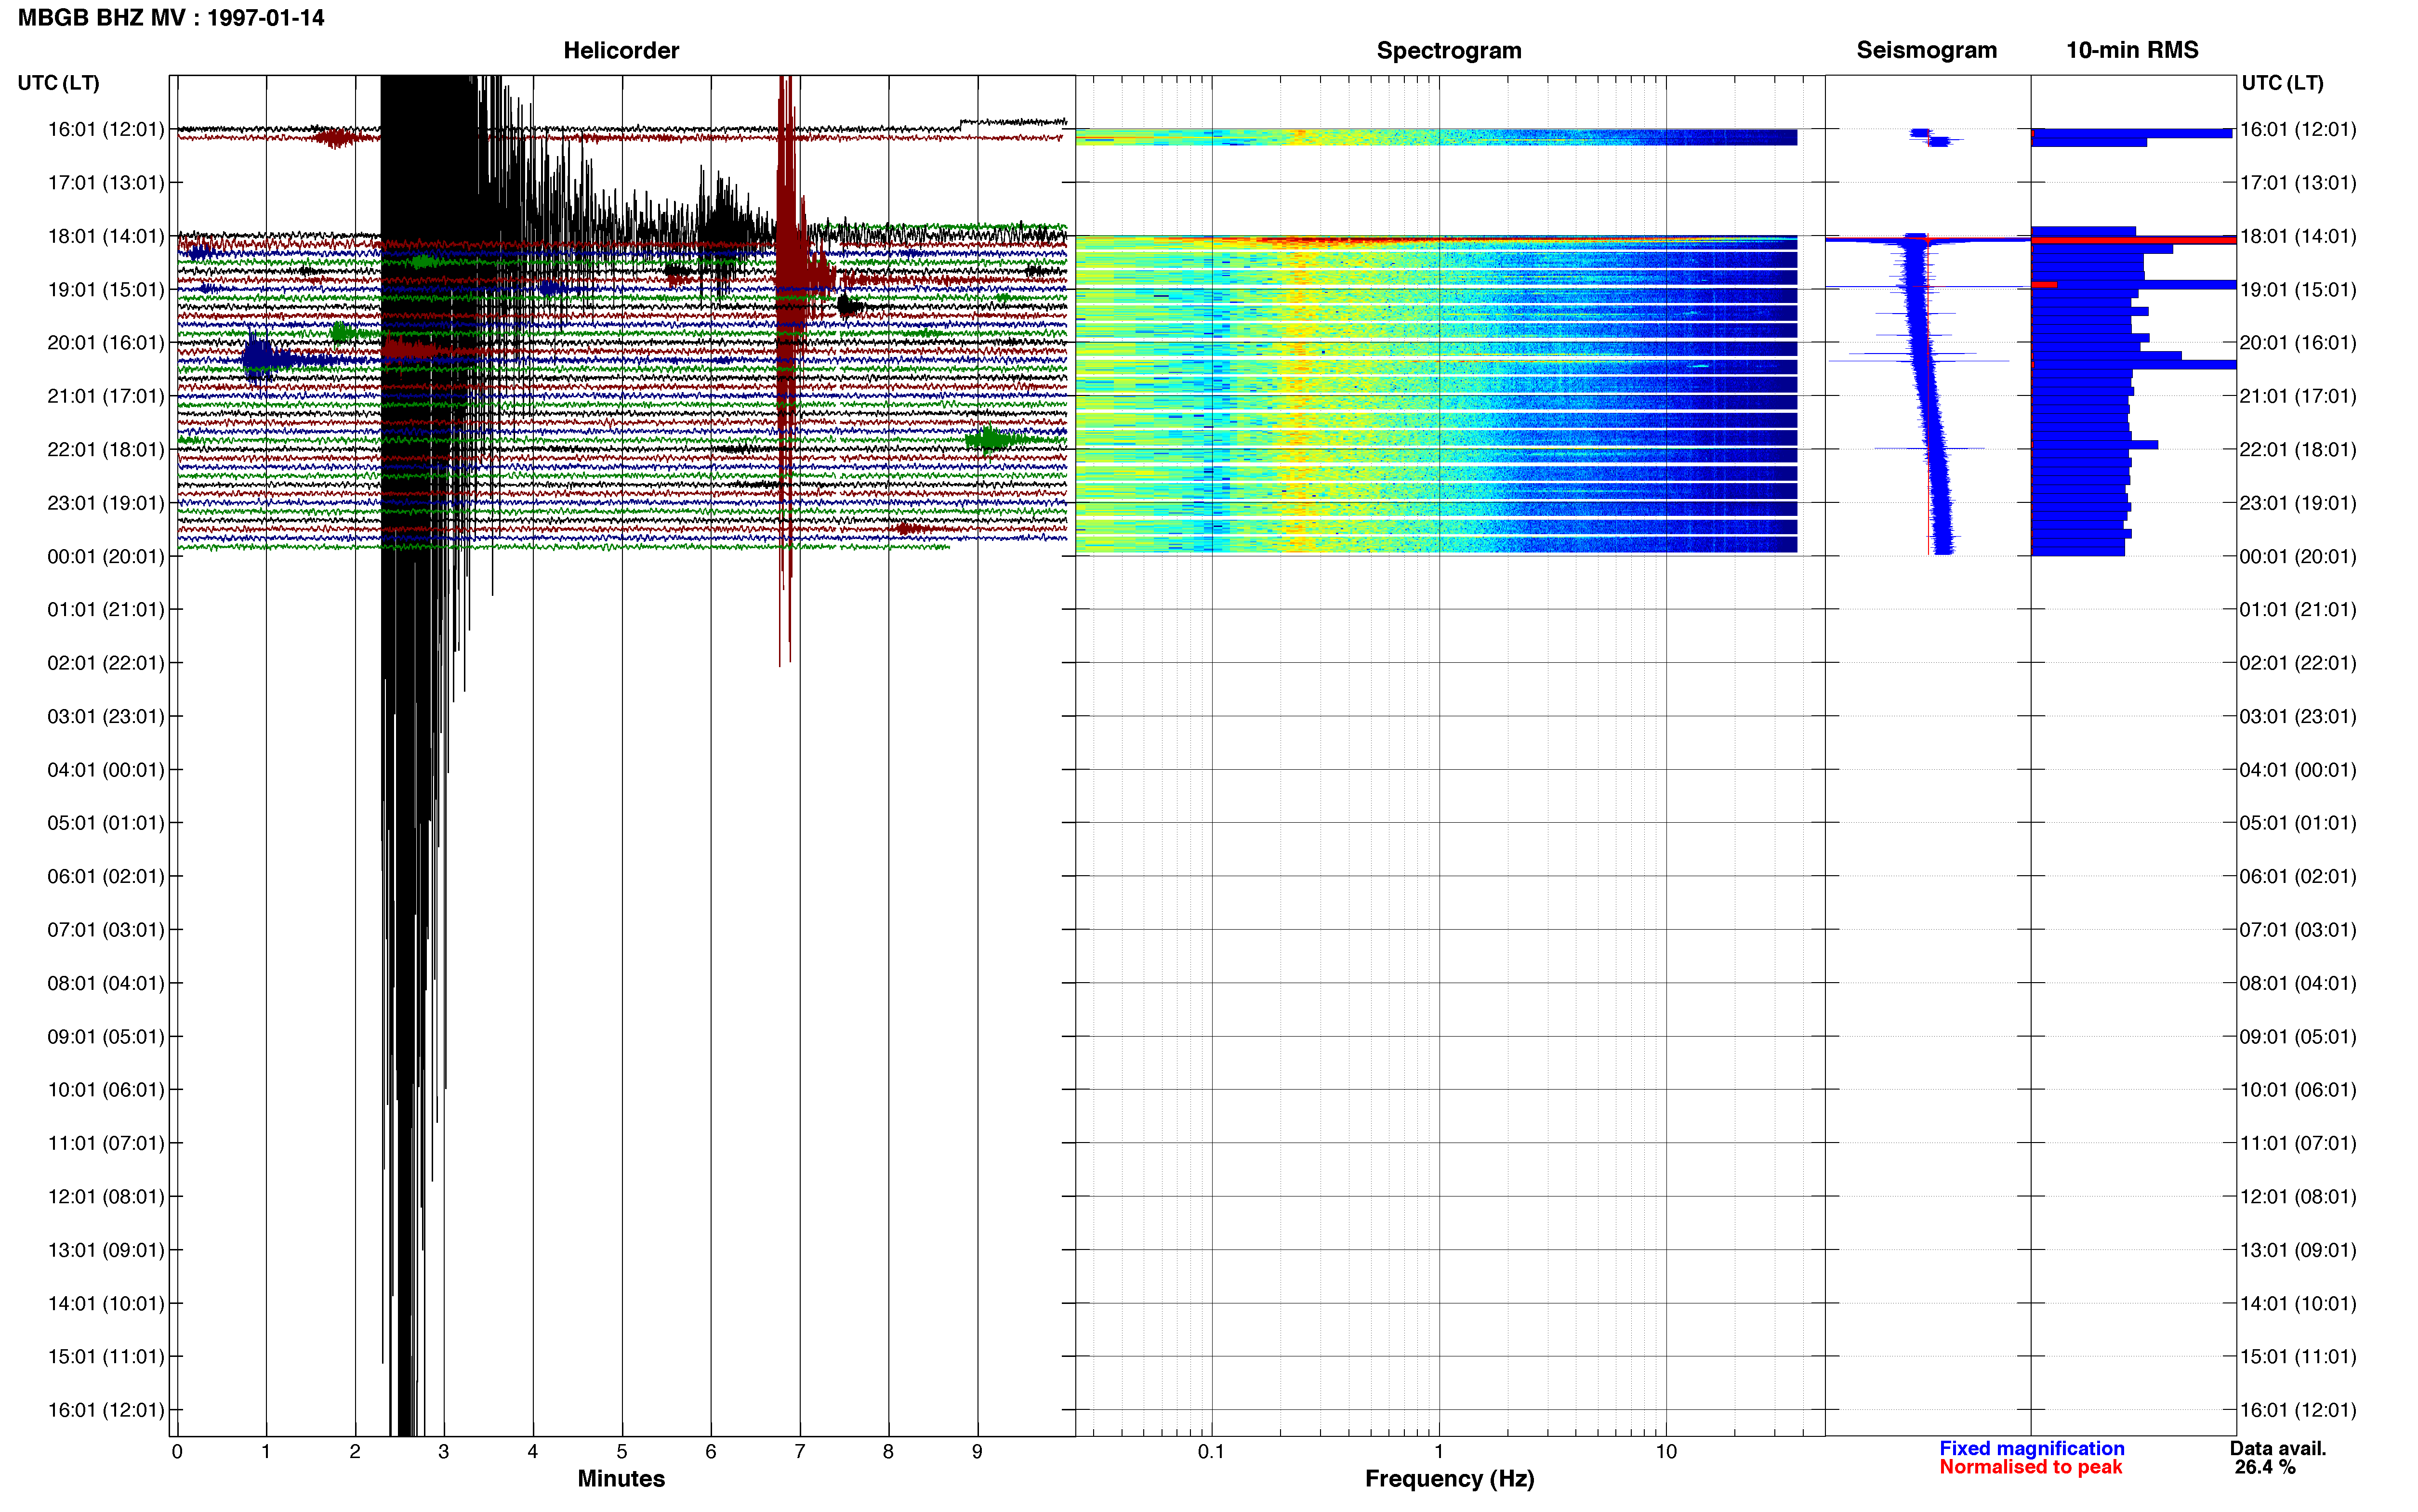2418x1512 pixels.
Task: Click the 'Fixed magnification' legend text
Action: coord(2031,1448)
